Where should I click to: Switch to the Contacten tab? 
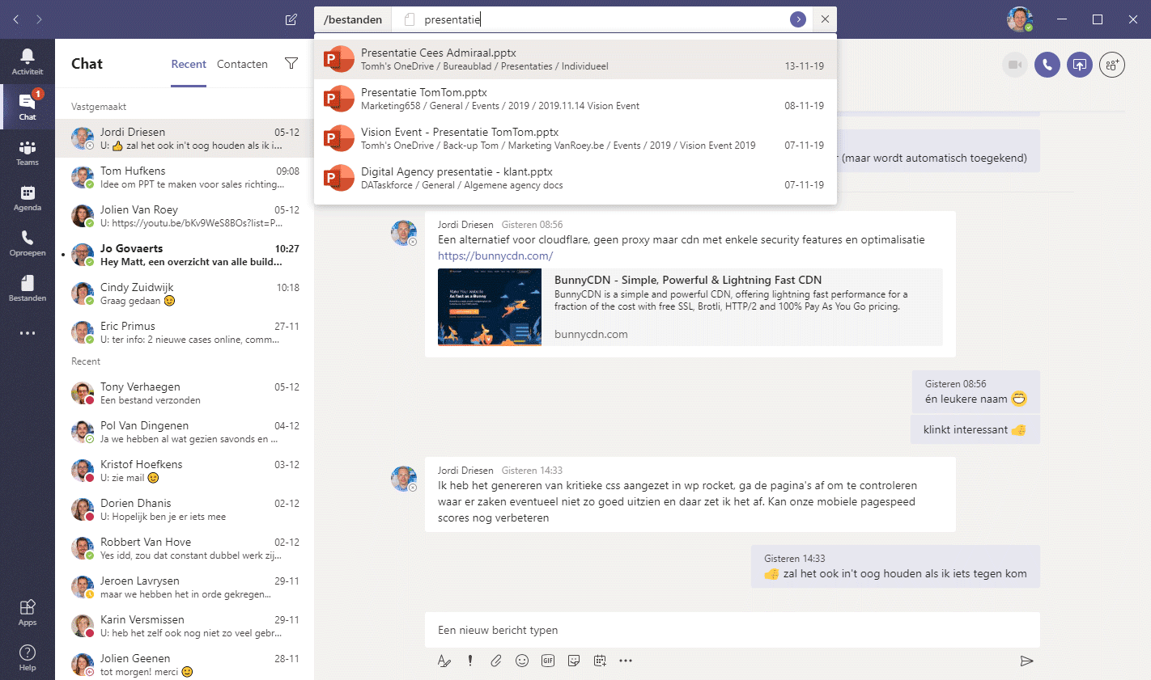tap(242, 64)
